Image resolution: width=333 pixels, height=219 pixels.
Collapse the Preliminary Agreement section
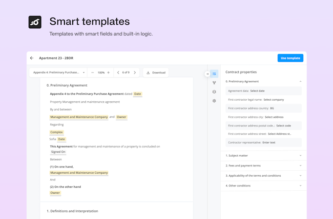tap(300, 81)
